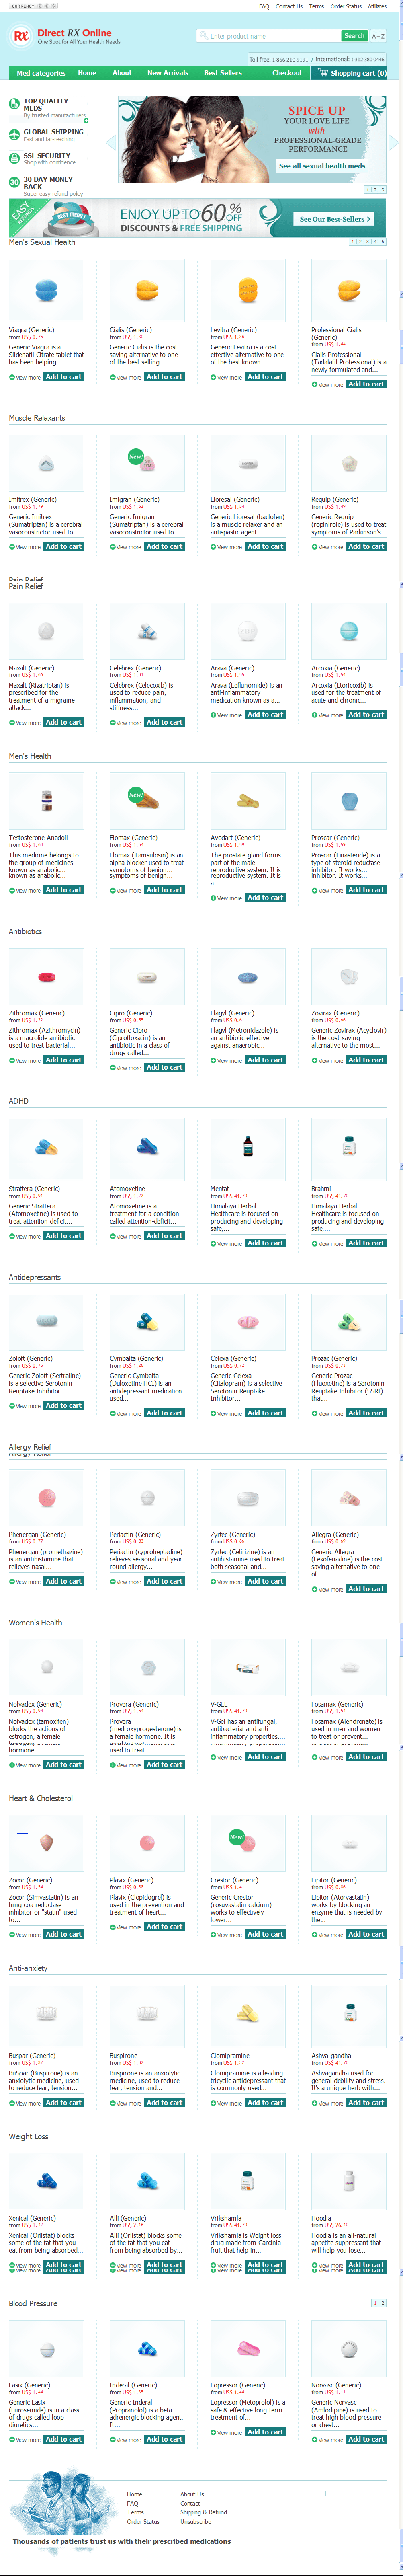This screenshot has width=403, height=2576.
Task: Add Maxalt (Generic) to cart
Action: point(64,722)
